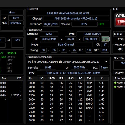Click the 1.2350 V VID value
Image resolution: width=125 pixels, height=125 pixels.
tap(16, 95)
